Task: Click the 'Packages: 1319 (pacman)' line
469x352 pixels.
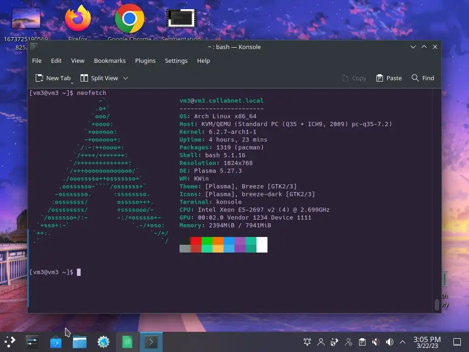Action: [x=221, y=147]
